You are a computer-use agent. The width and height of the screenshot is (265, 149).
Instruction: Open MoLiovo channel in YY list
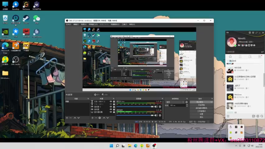pyautogui.click(x=245, y=97)
